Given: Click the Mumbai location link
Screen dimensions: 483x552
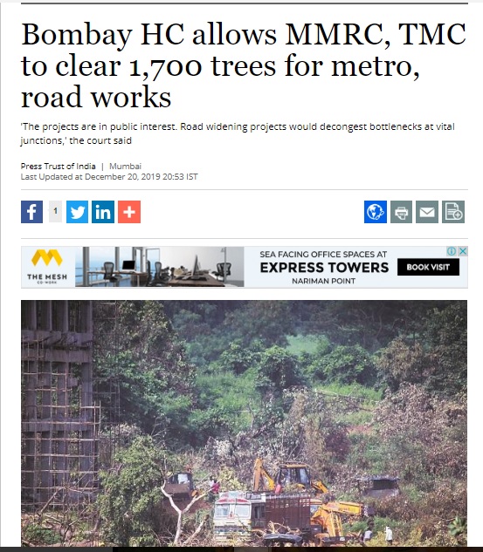Looking at the screenshot, I should pyautogui.click(x=125, y=167).
